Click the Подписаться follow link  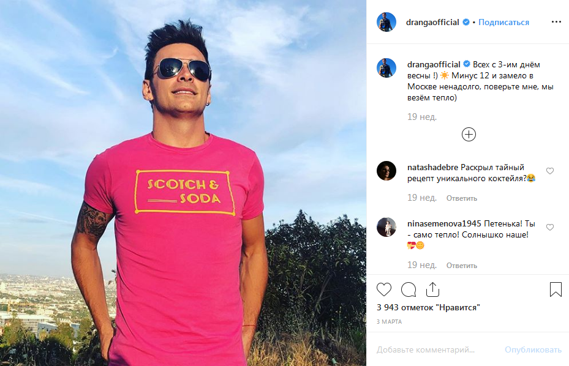503,22
